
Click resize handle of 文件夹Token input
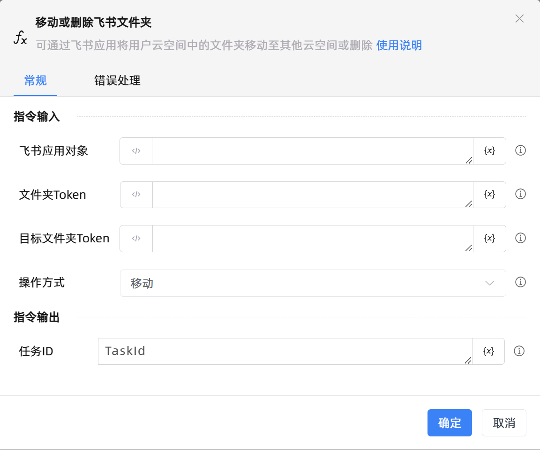point(469,204)
